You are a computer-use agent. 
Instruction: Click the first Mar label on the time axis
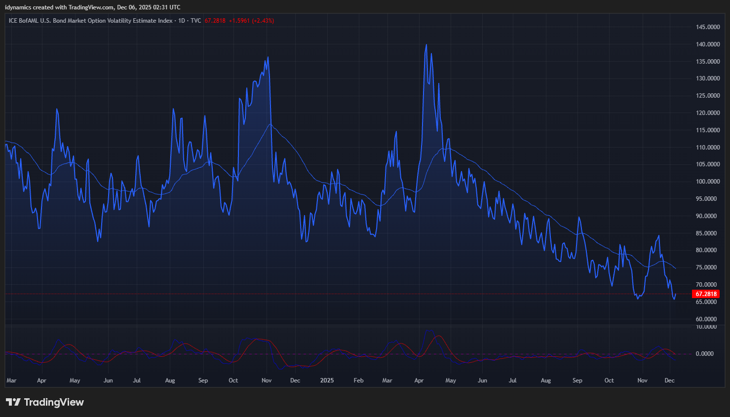[x=11, y=380]
